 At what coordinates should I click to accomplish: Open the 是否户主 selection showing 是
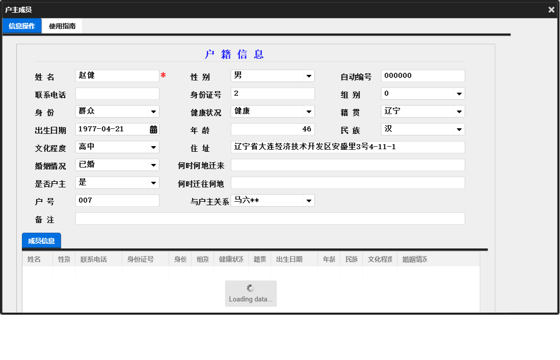(117, 182)
